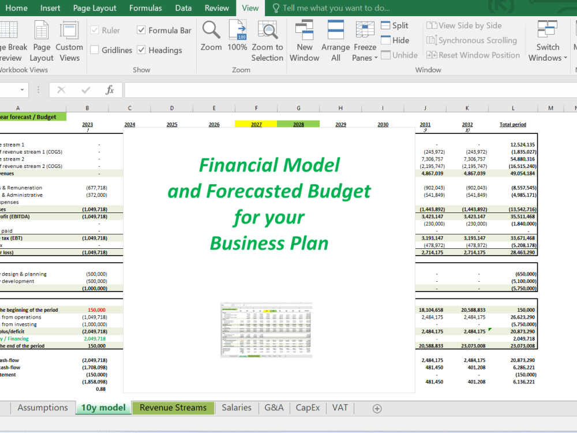577x433 pixels.
Task: Uncheck the Formula Bar checkbox
Action: (141, 30)
